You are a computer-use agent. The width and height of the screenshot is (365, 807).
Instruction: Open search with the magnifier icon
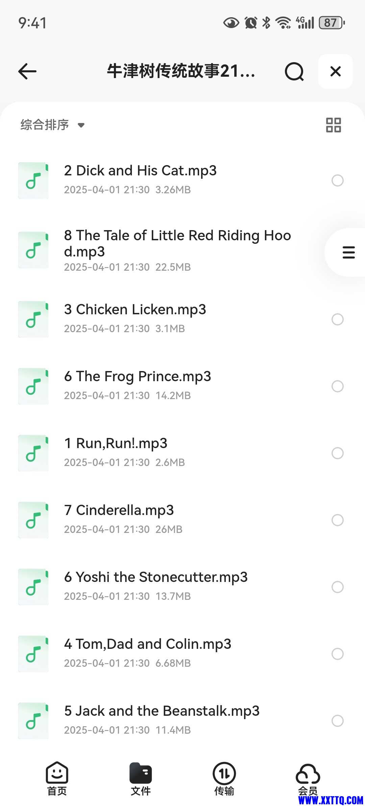tap(294, 71)
